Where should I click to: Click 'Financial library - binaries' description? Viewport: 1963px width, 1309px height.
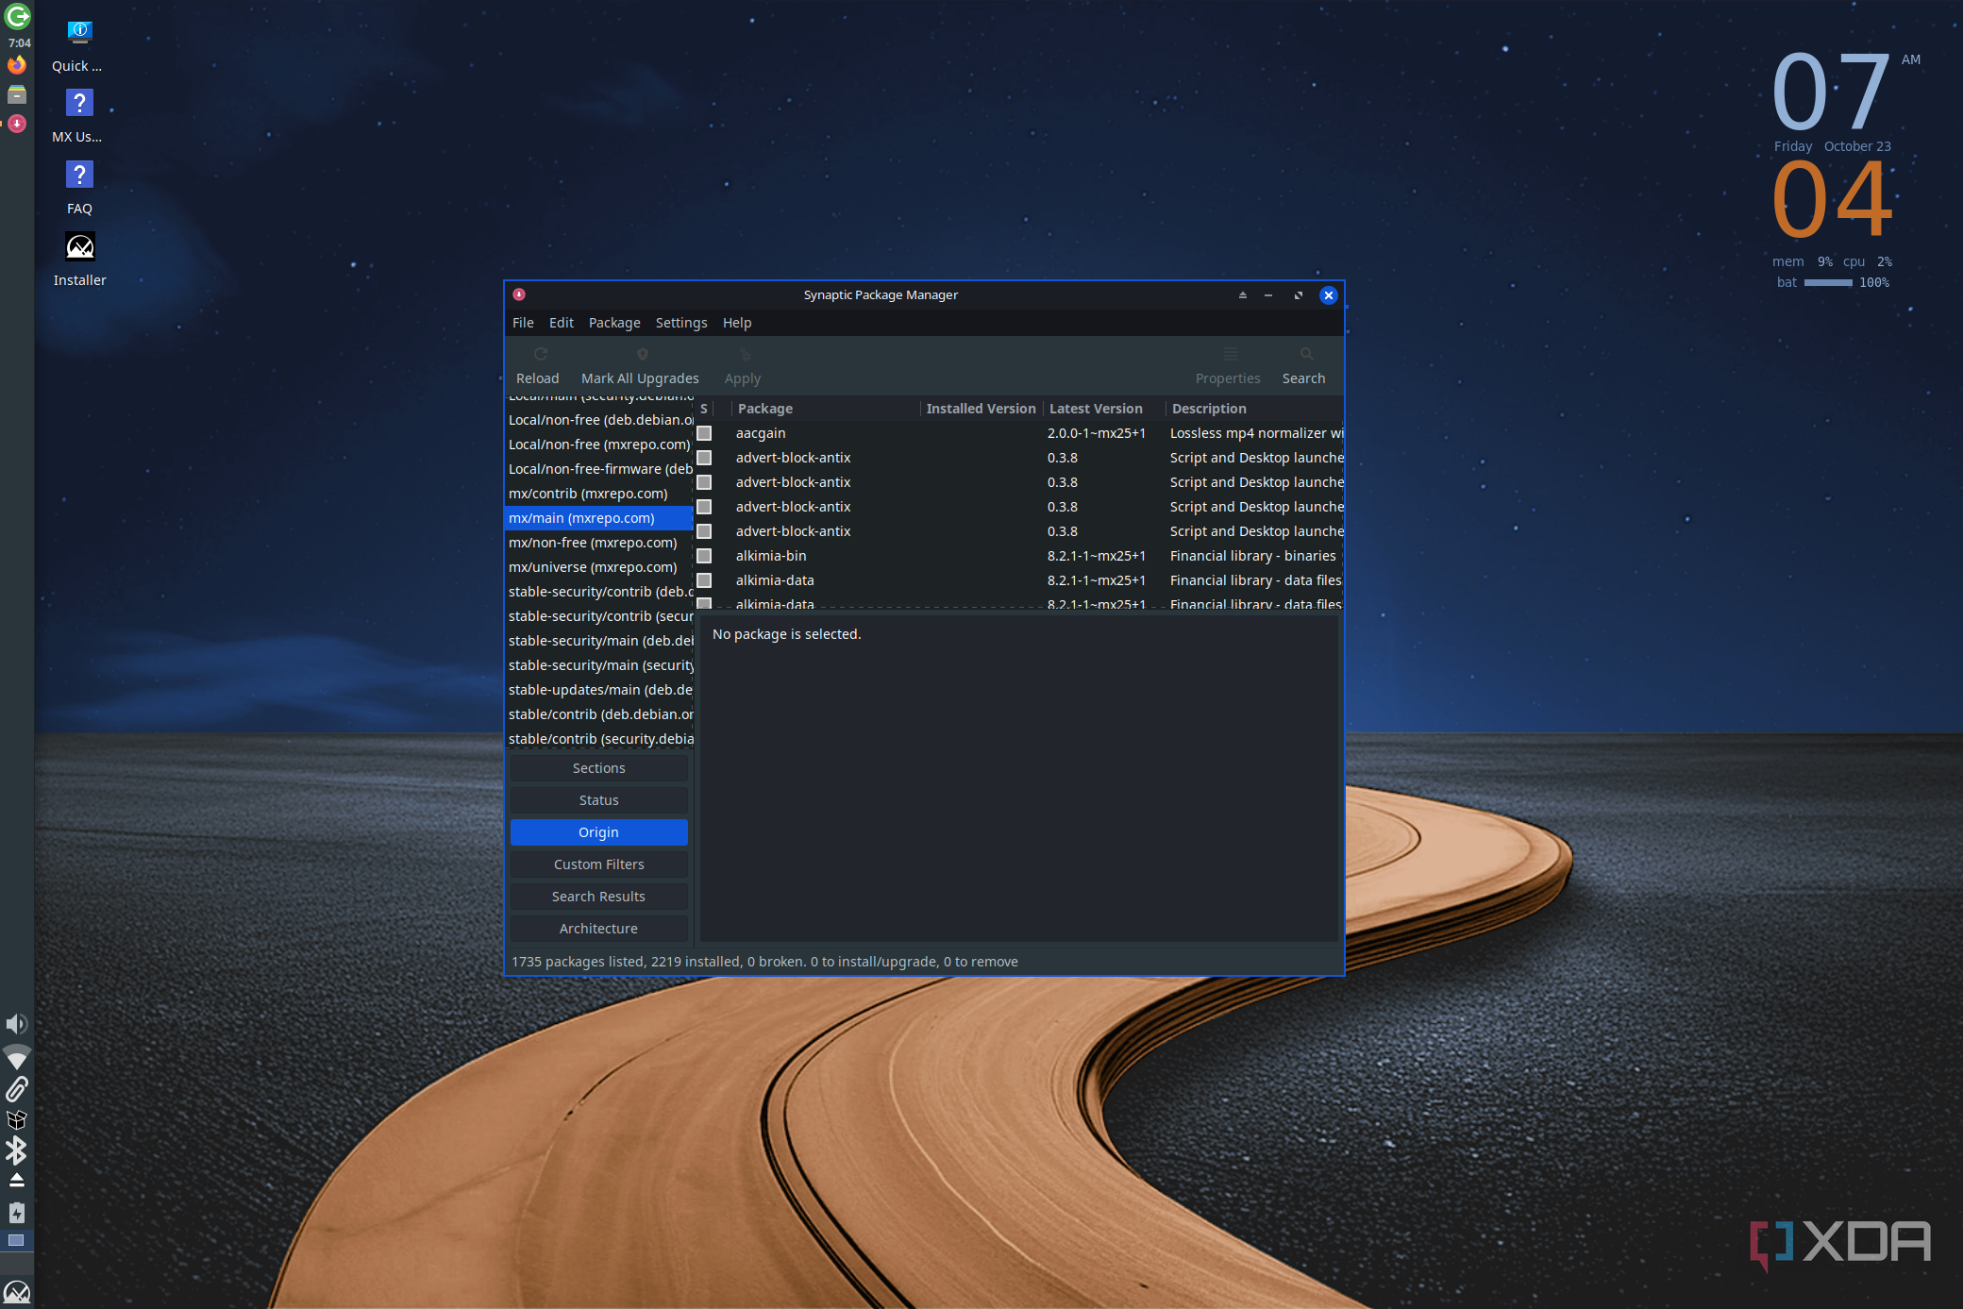click(x=1253, y=556)
